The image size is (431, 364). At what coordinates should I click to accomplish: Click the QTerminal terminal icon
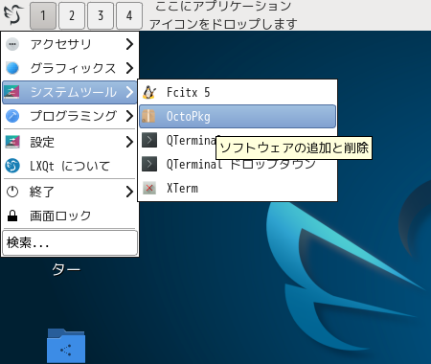point(149,140)
